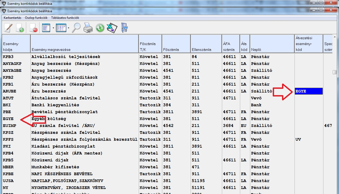Click the magnifying glass search icon
This screenshot has width=339, height=194.
coord(76,28)
